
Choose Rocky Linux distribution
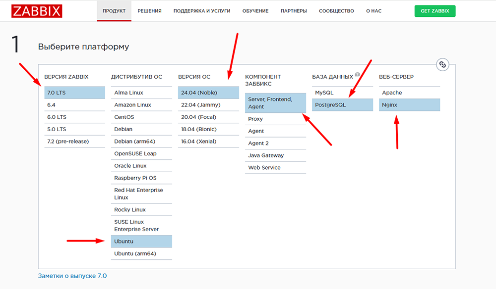click(x=141, y=210)
